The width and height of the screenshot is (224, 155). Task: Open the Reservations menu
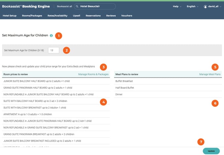point(93,16)
